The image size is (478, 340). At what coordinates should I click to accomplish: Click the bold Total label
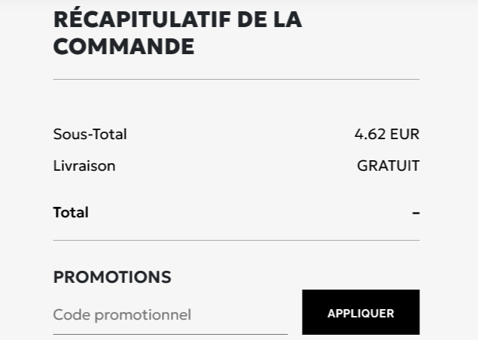[71, 212]
